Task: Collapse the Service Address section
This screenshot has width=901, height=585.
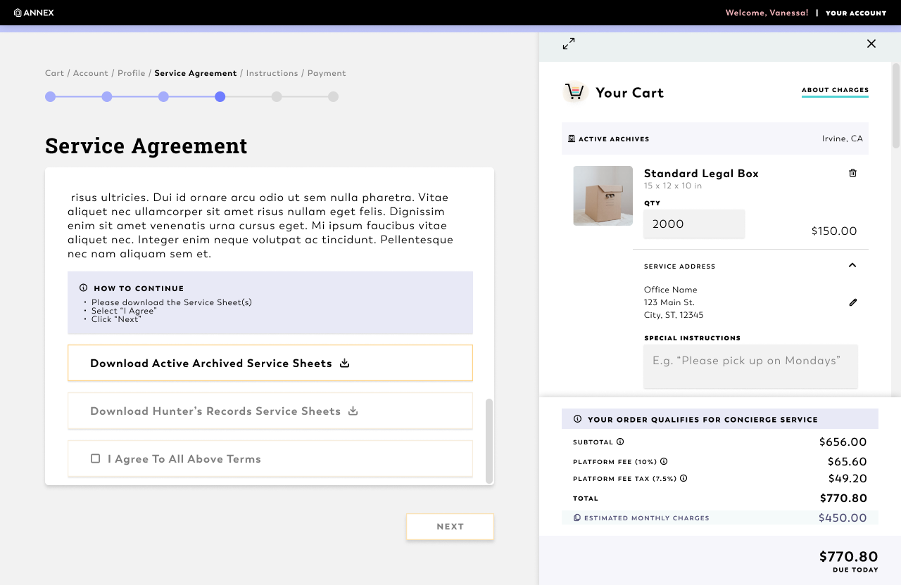Action: pyautogui.click(x=852, y=266)
